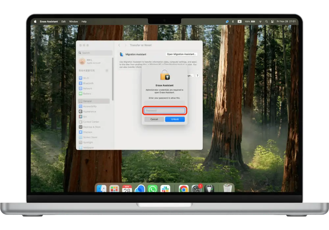Launch Google Chrome from the Dock

coord(184,189)
